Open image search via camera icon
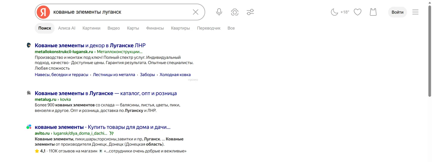 click(235, 12)
